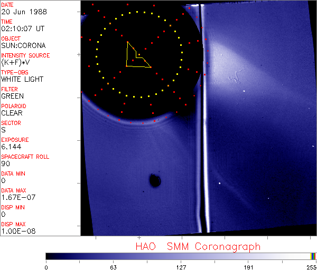Click the color bar at the 127 mark
The height and width of the screenshot is (270, 317).
tap(181, 256)
